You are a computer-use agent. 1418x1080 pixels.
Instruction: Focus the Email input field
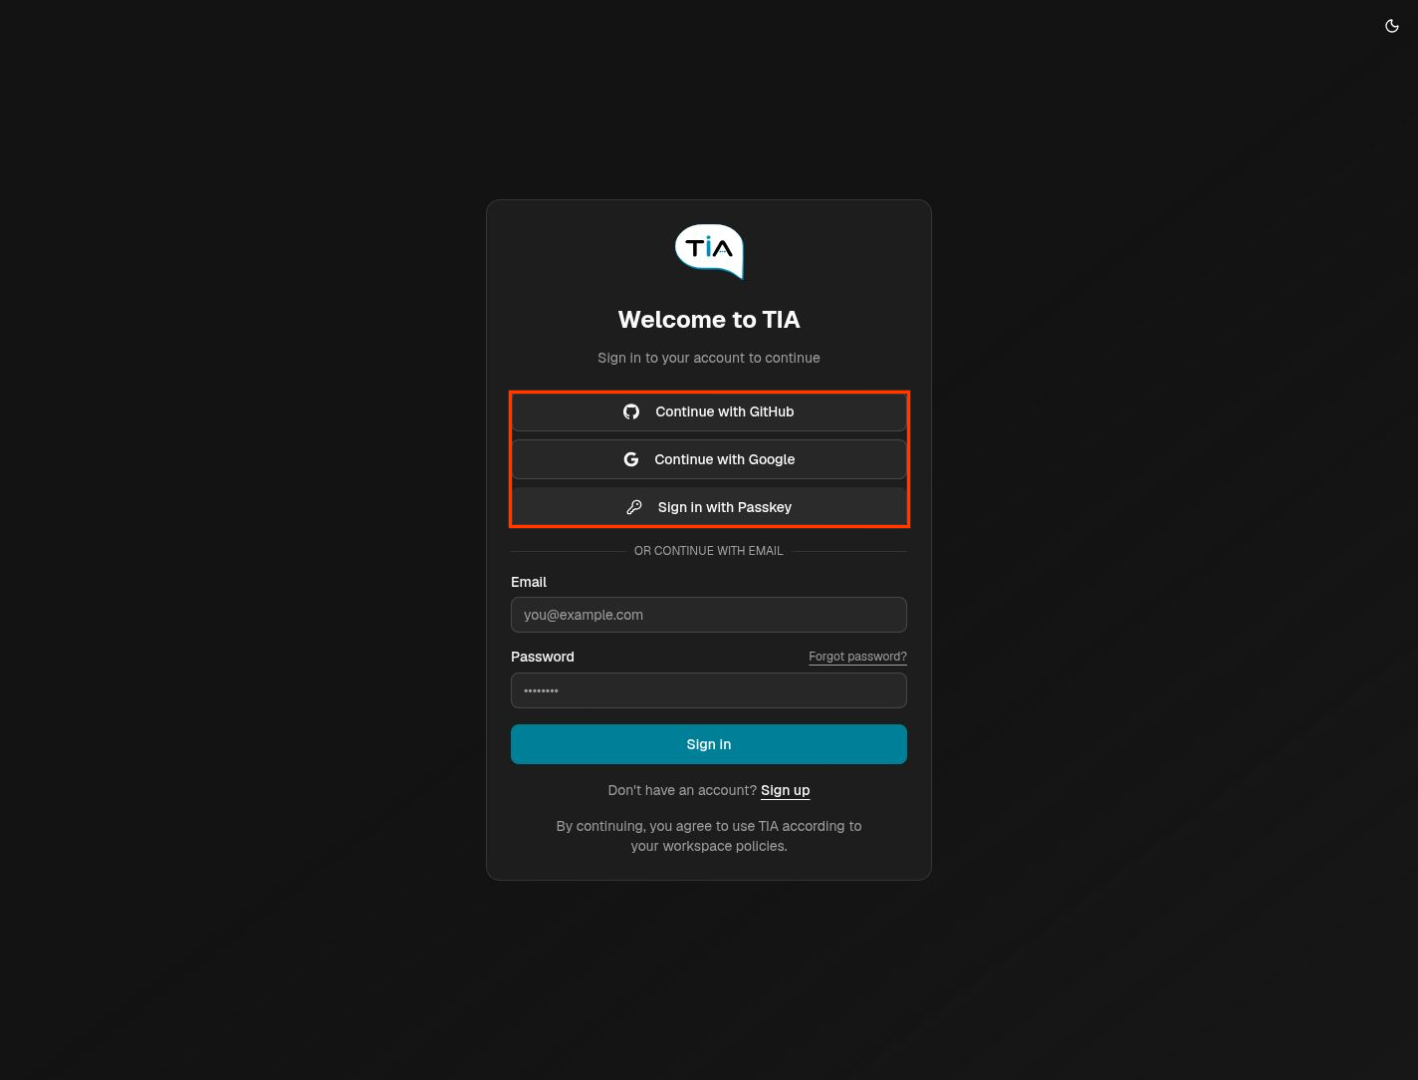coord(709,615)
